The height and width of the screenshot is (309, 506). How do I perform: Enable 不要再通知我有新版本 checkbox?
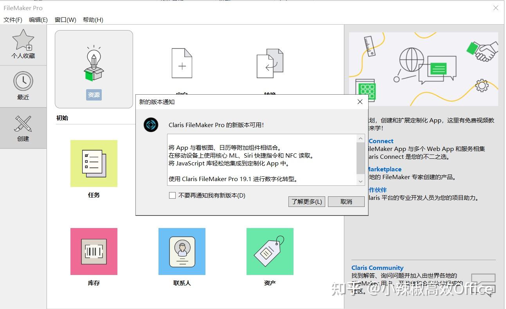(172, 195)
